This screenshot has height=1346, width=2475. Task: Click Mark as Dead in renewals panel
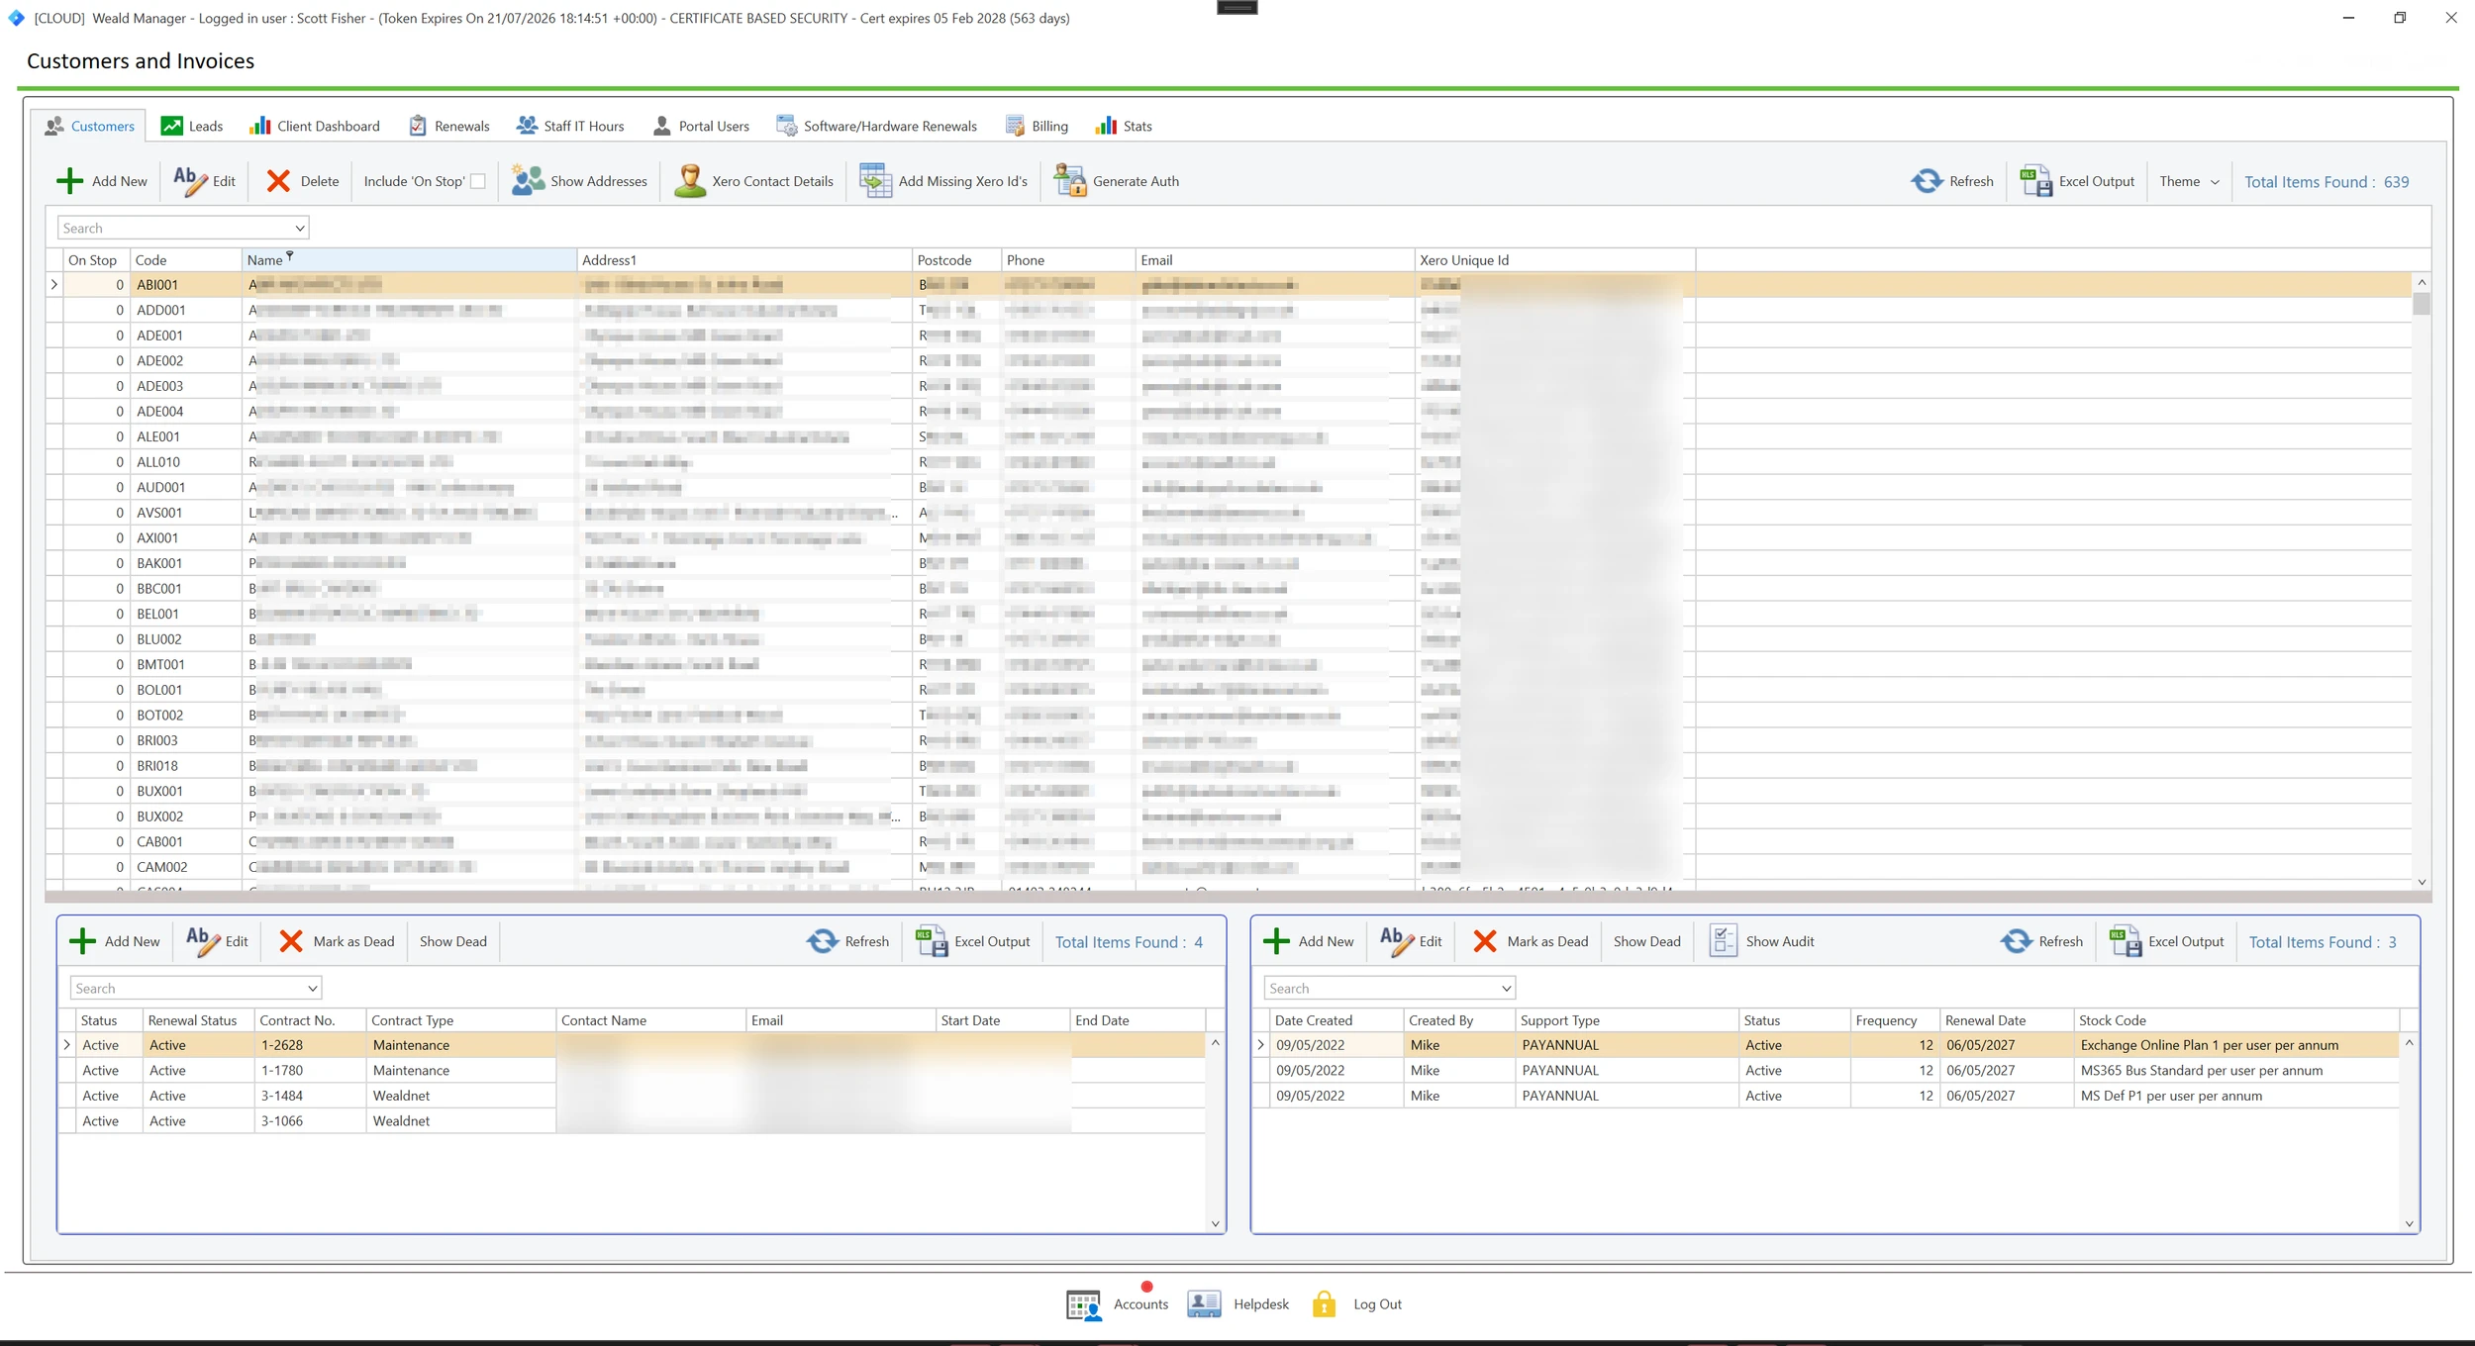click(x=1530, y=941)
